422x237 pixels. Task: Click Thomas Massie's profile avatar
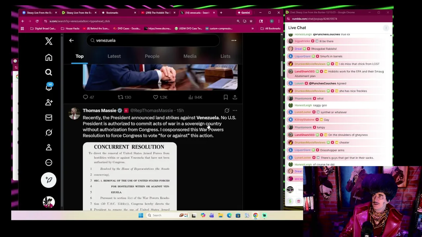pos(74,113)
